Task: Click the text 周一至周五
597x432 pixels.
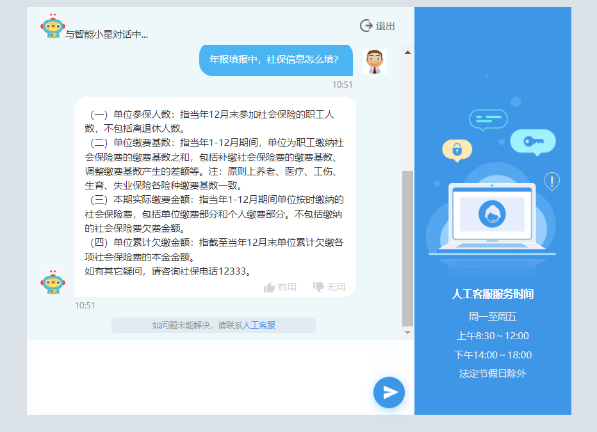Action: point(493,317)
